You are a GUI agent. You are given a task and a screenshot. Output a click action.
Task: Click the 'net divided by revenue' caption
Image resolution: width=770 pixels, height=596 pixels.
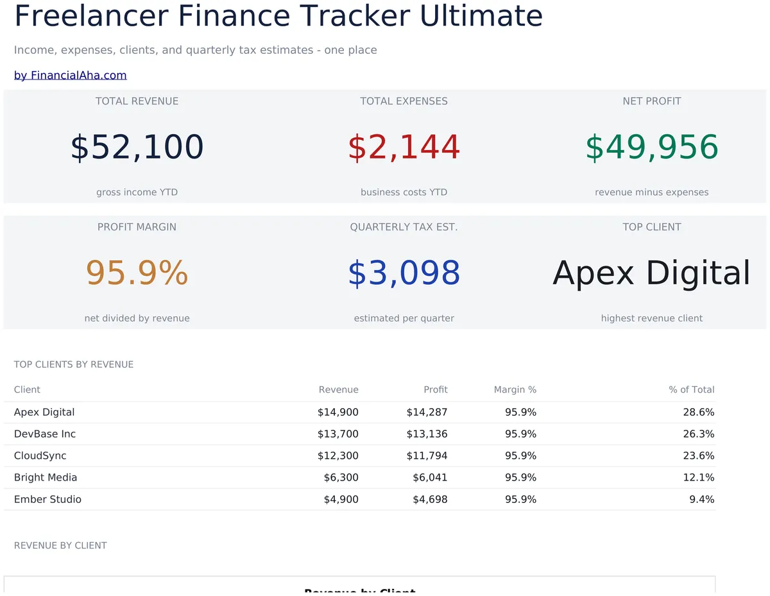pos(137,318)
